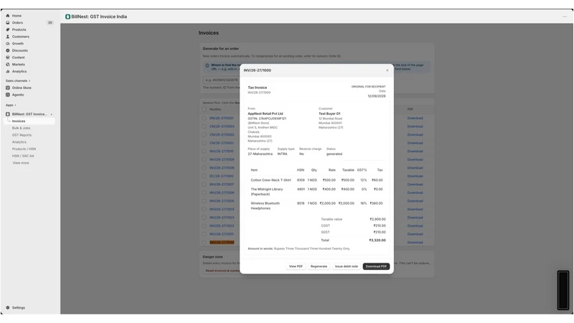The height and width of the screenshot is (323, 574).
Task: Check the CN/26-27/0003 row checkbox
Action: pos(204,126)
